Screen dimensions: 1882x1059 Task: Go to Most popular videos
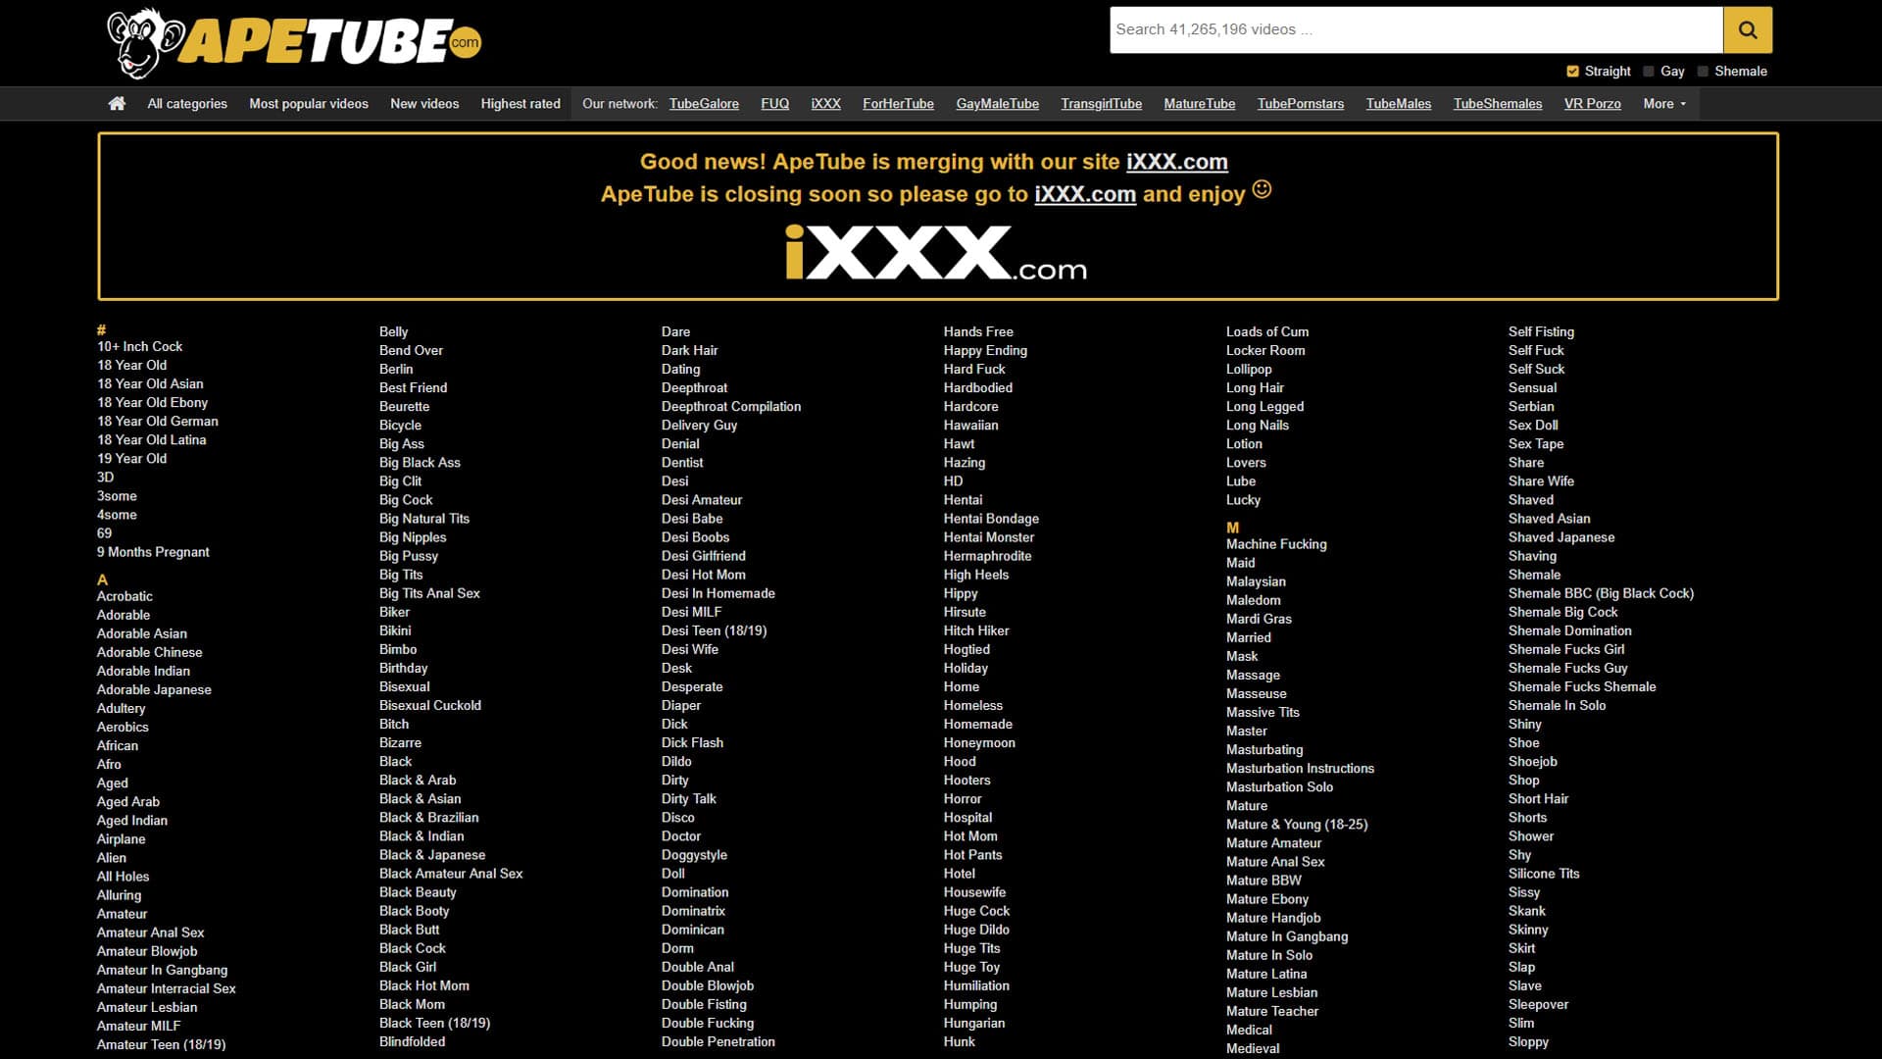tap(309, 104)
